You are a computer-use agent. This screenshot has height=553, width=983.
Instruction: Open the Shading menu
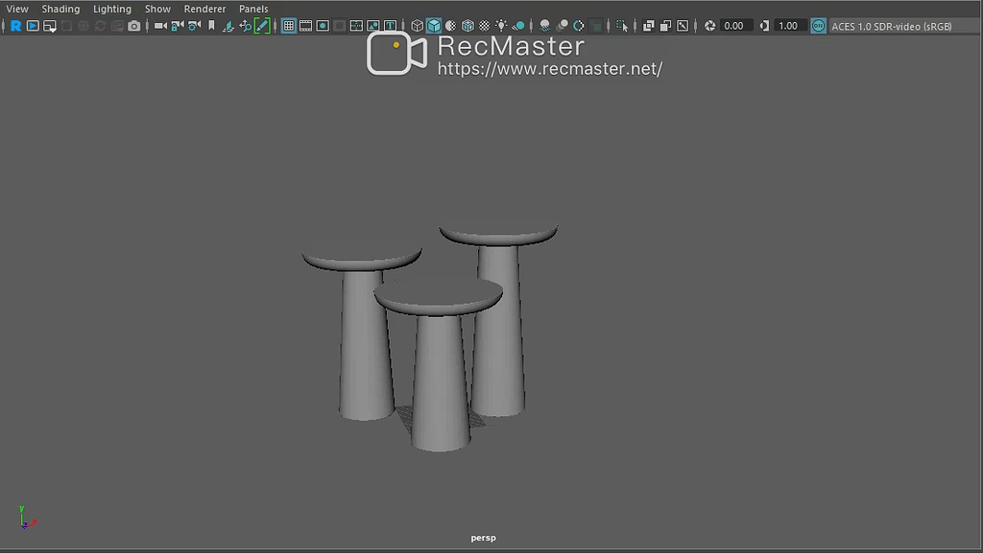[x=60, y=9]
